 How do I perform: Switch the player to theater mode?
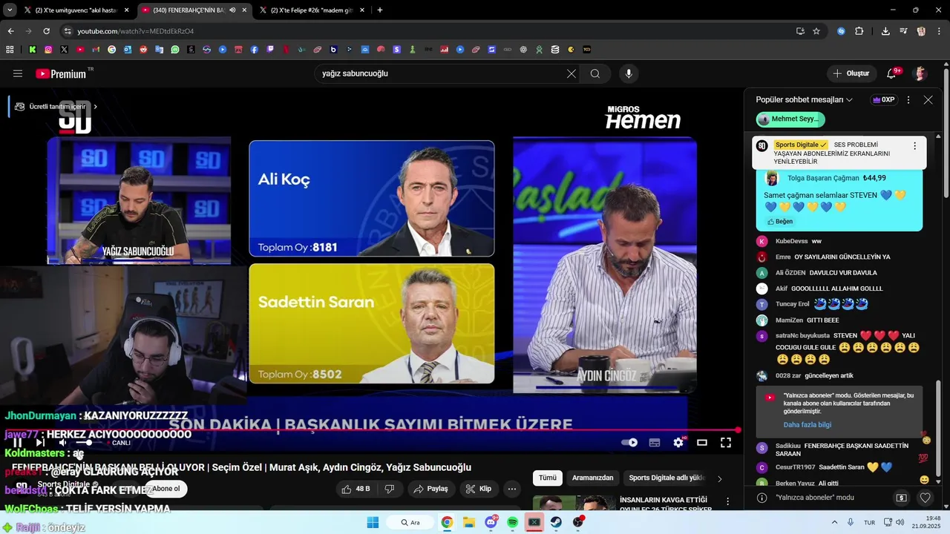702,443
